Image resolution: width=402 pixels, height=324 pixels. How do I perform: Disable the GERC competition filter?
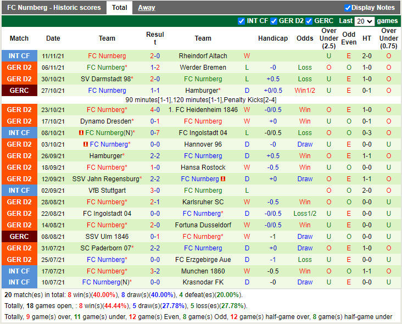[309, 21]
